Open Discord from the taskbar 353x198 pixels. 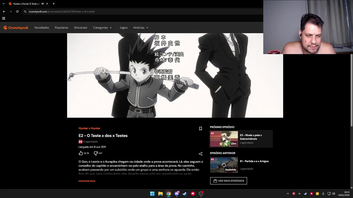click(176, 194)
